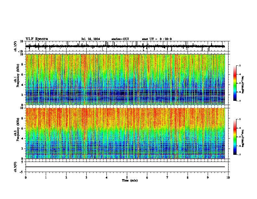257x199 pixels.
Task: Click the "-7" label on lower color scale
Action: pos(239,154)
